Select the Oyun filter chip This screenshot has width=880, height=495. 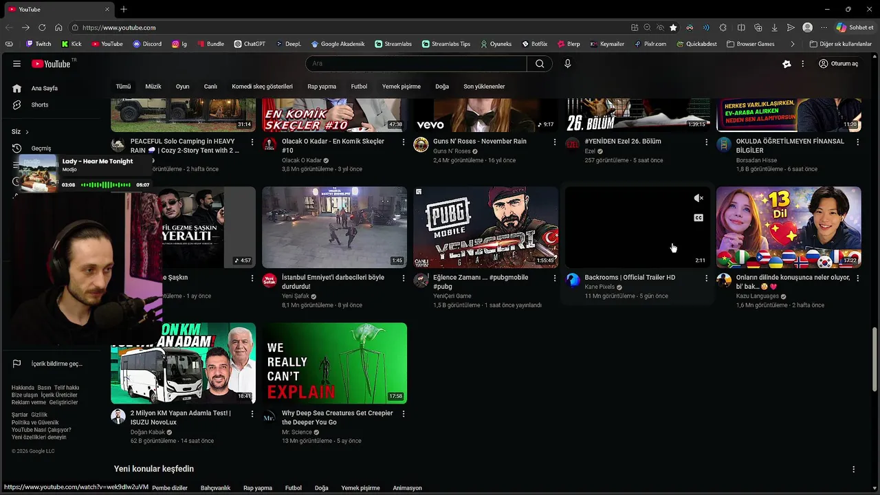click(x=182, y=87)
